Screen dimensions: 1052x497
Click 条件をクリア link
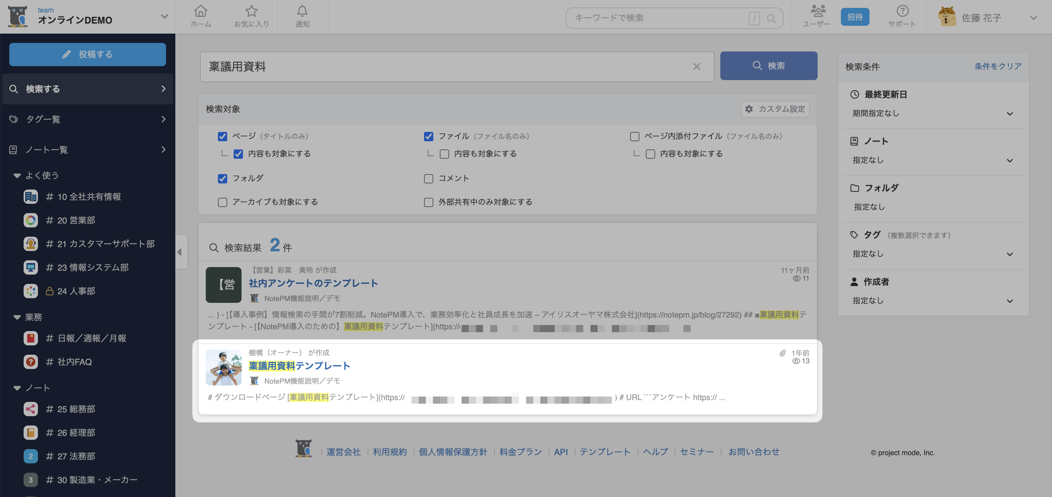[x=998, y=66]
